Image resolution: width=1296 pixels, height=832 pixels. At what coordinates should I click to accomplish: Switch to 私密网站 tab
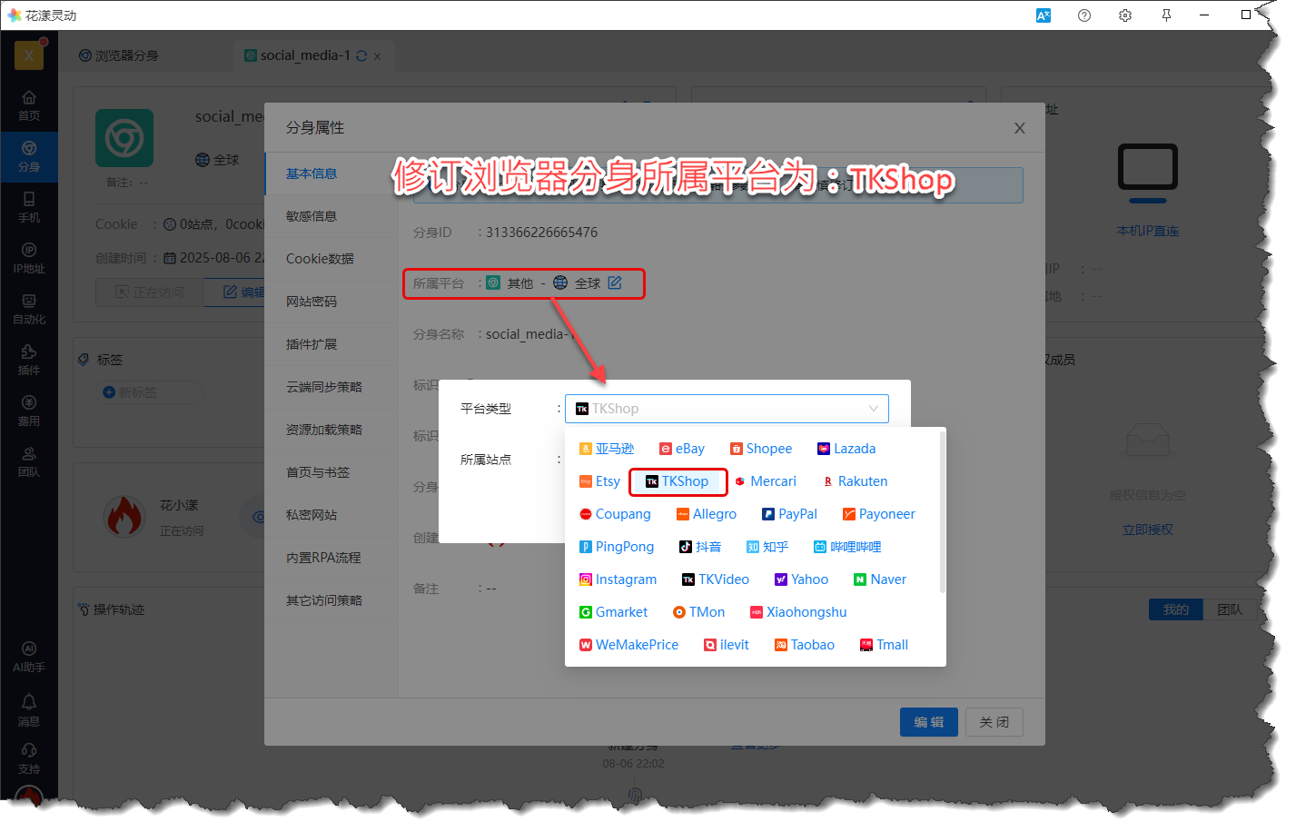coord(312,515)
